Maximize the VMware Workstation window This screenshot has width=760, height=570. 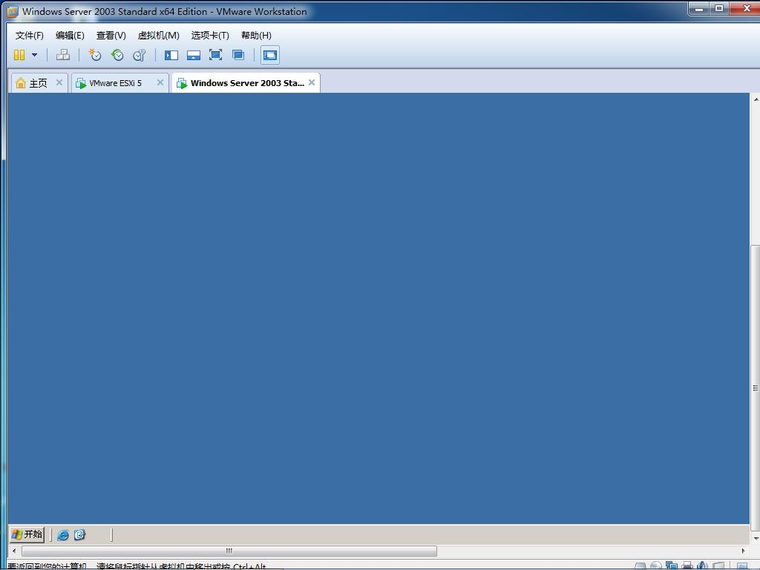[720, 8]
